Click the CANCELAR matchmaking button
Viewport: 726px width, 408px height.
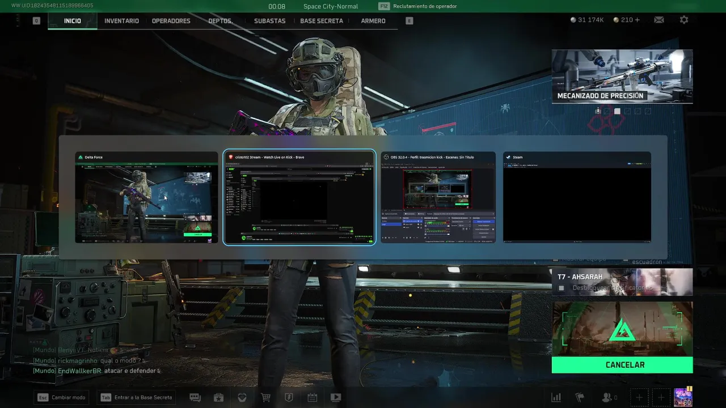[x=622, y=365]
